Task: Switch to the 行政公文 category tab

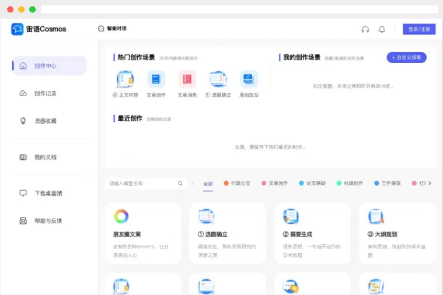Action: click(x=237, y=183)
